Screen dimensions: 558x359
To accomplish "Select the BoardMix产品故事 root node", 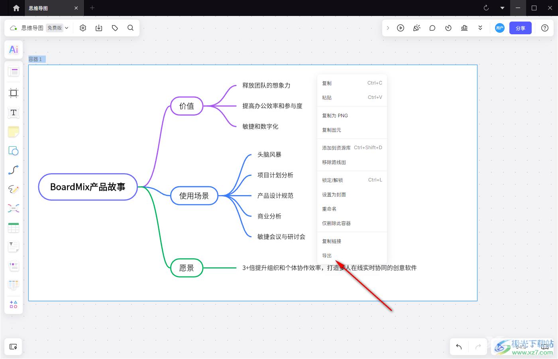I will 88,187.
